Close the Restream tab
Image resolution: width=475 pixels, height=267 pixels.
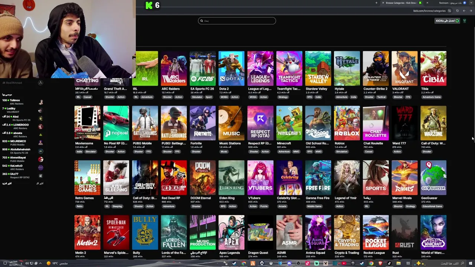click(x=427, y=3)
